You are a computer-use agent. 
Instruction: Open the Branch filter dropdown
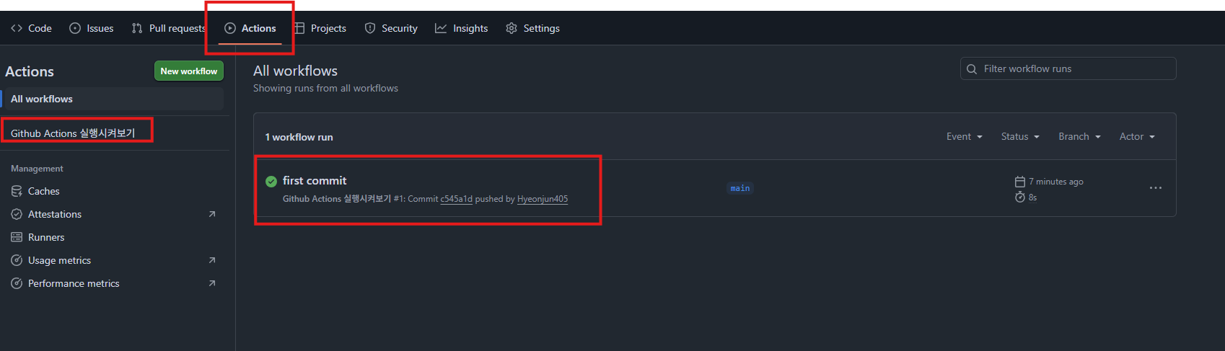1079,136
